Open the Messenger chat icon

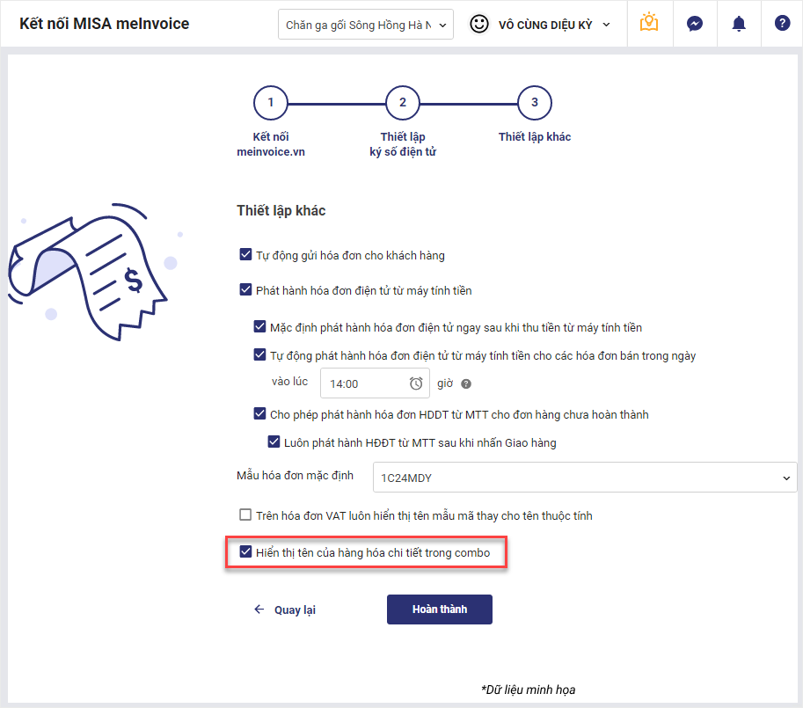point(694,24)
